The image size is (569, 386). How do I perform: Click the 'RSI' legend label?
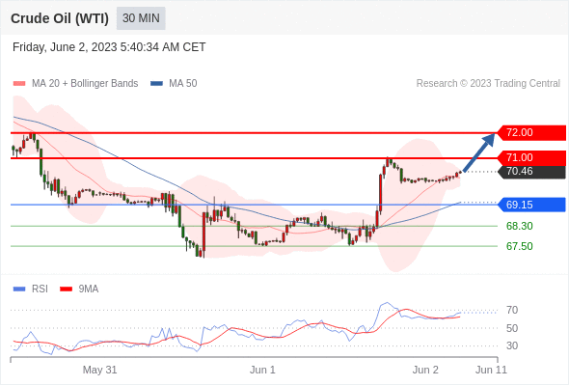tap(40, 289)
